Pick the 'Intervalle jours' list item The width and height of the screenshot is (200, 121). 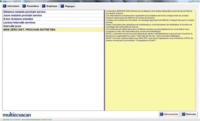click(12, 26)
